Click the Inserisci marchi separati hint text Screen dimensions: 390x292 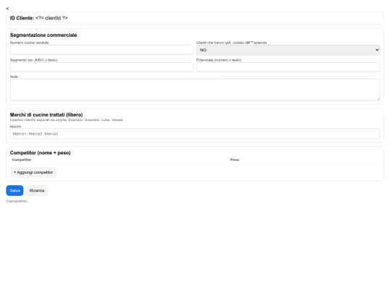66,120
